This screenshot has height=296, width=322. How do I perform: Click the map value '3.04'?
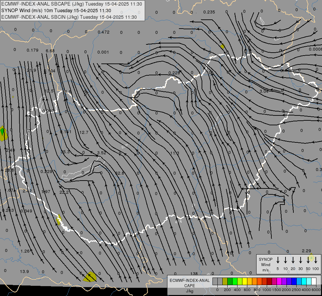coord(264,91)
